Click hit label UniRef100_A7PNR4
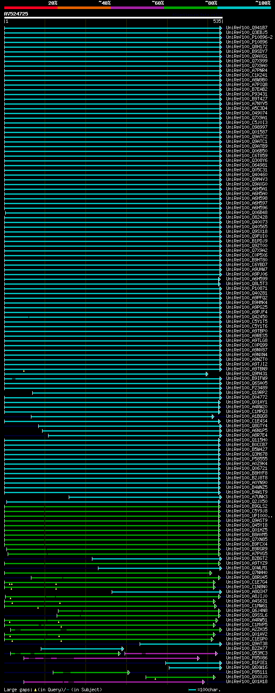Viewport: 275px width, 693px height. pyautogui.click(x=247, y=70)
